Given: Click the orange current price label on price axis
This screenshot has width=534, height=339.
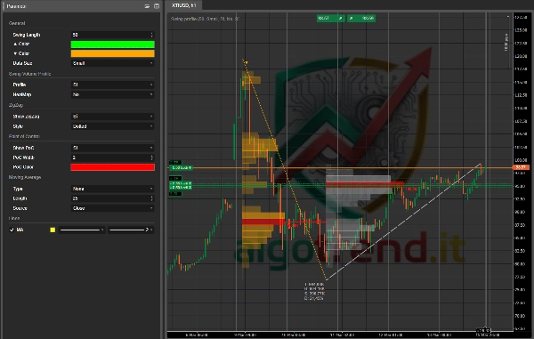Looking at the screenshot, I should click(521, 167).
